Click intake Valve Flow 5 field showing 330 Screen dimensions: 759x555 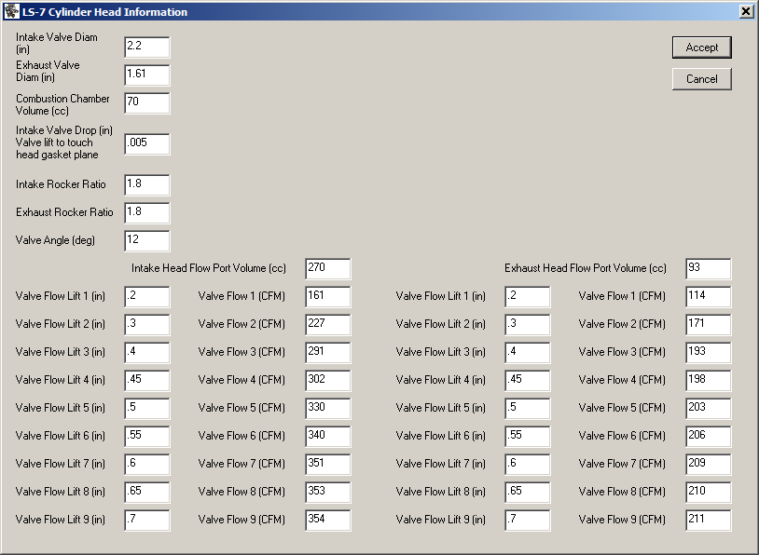click(328, 409)
